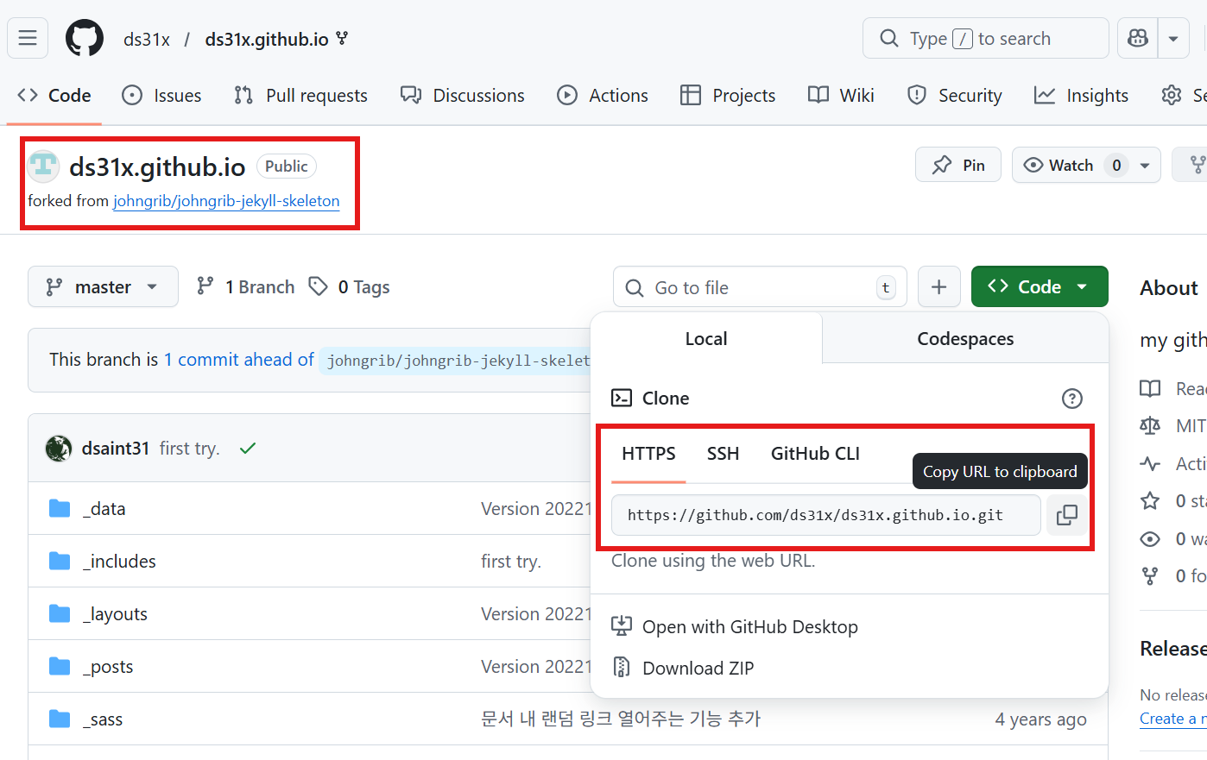Click the _sass folder icon
The image size is (1207, 760).
click(60, 719)
